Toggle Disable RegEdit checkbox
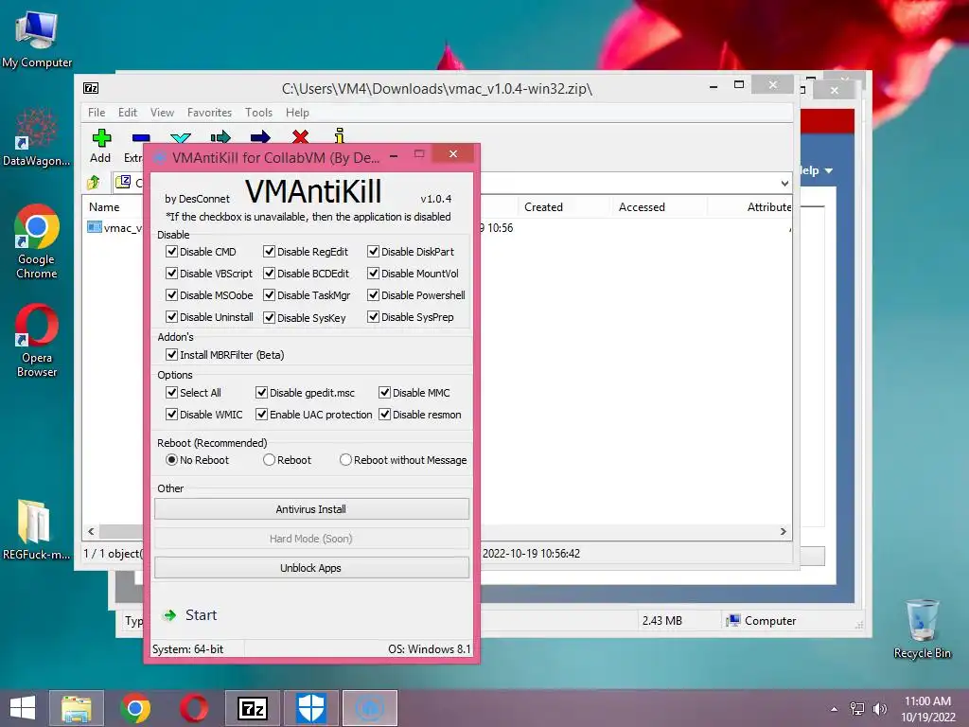This screenshot has height=727, width=969. pos(269,252)
